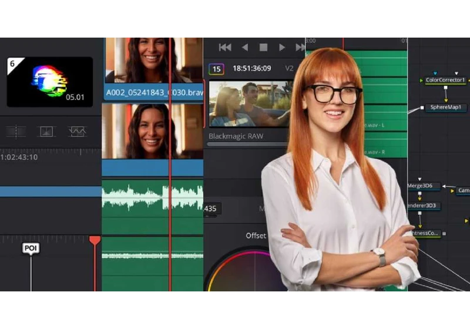Select the Merge3D6 node
The height and width of the screenshot is (329, 470).
pyautogui.click(x=423, y=186)
